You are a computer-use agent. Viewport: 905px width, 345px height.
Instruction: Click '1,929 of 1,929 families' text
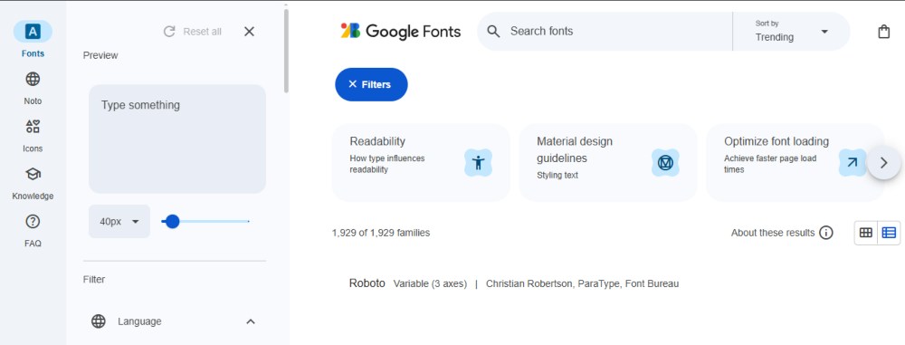point(381,233)
